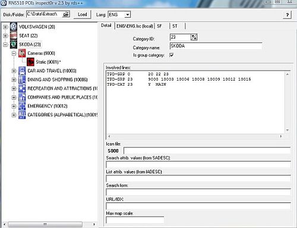Screen dimensions: 297x228
Task: Click the Cameras category icon
Action: coord(22,53)
